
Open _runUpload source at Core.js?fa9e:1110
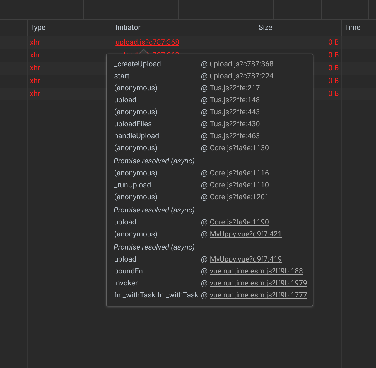239,185
